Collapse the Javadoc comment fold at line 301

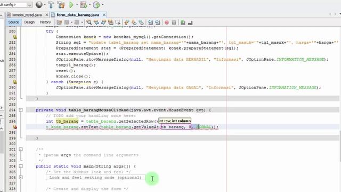[21, 149]
